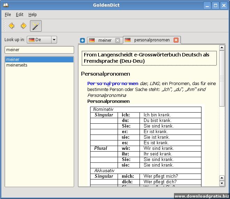Screen dimensions: 230x199
Task: Click the 'Du bist krank.' cell
Action: (170, 121)
